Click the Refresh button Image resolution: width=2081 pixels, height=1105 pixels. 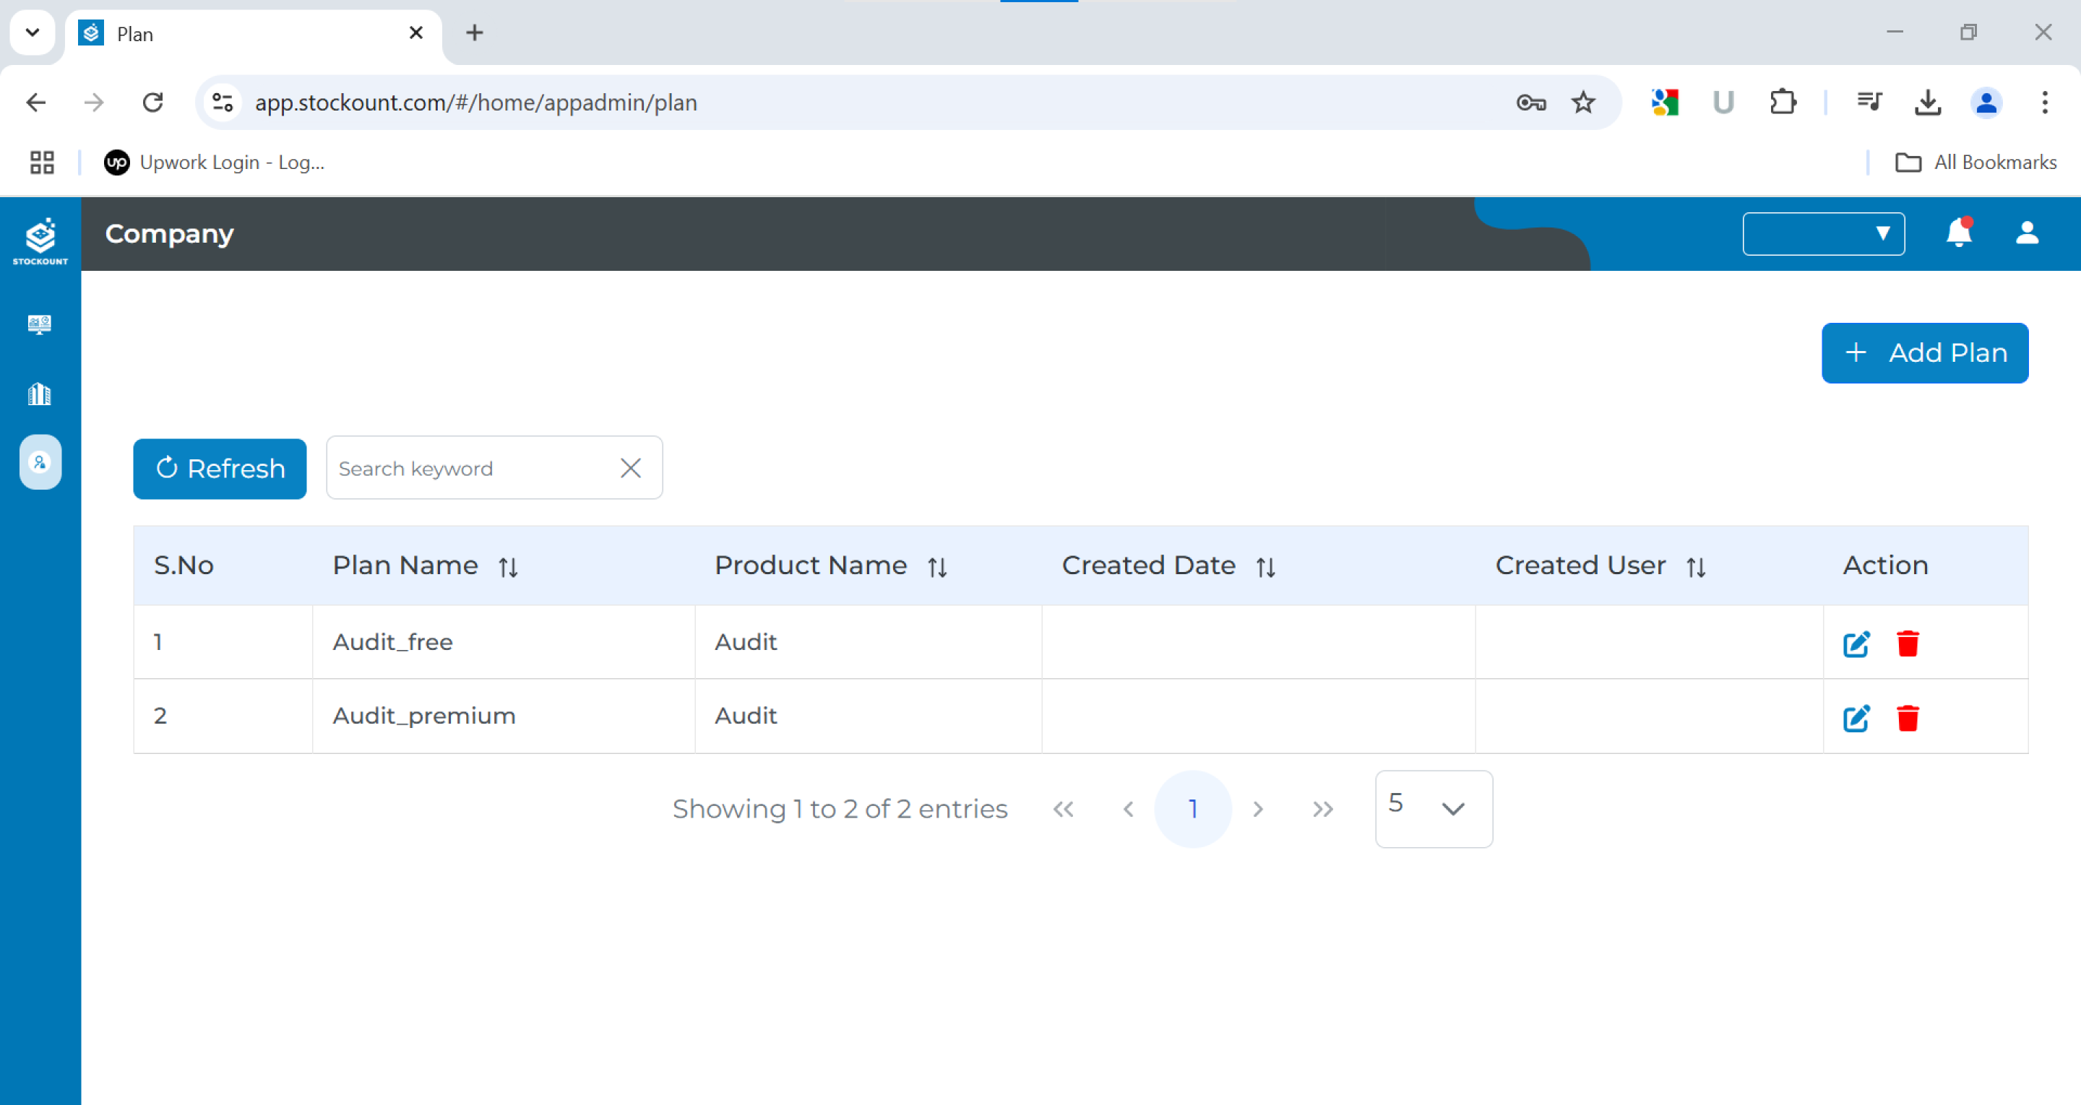pyautogui.click(x=220, y=469)
